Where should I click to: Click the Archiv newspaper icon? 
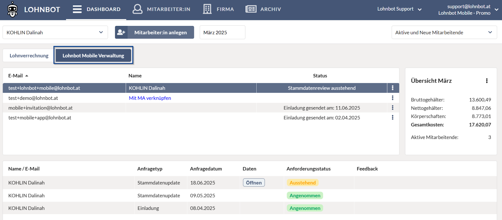tap(251, 9)
